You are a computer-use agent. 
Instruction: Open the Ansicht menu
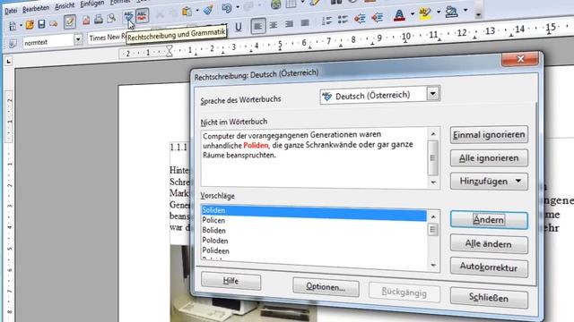point(65,6)
